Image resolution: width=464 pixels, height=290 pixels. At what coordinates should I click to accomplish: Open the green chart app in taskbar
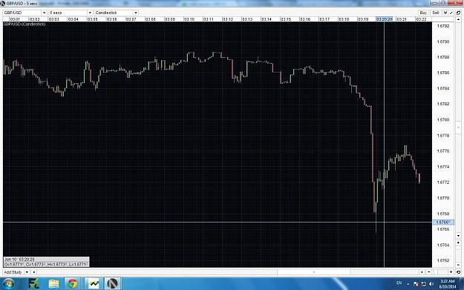[94, 284]
